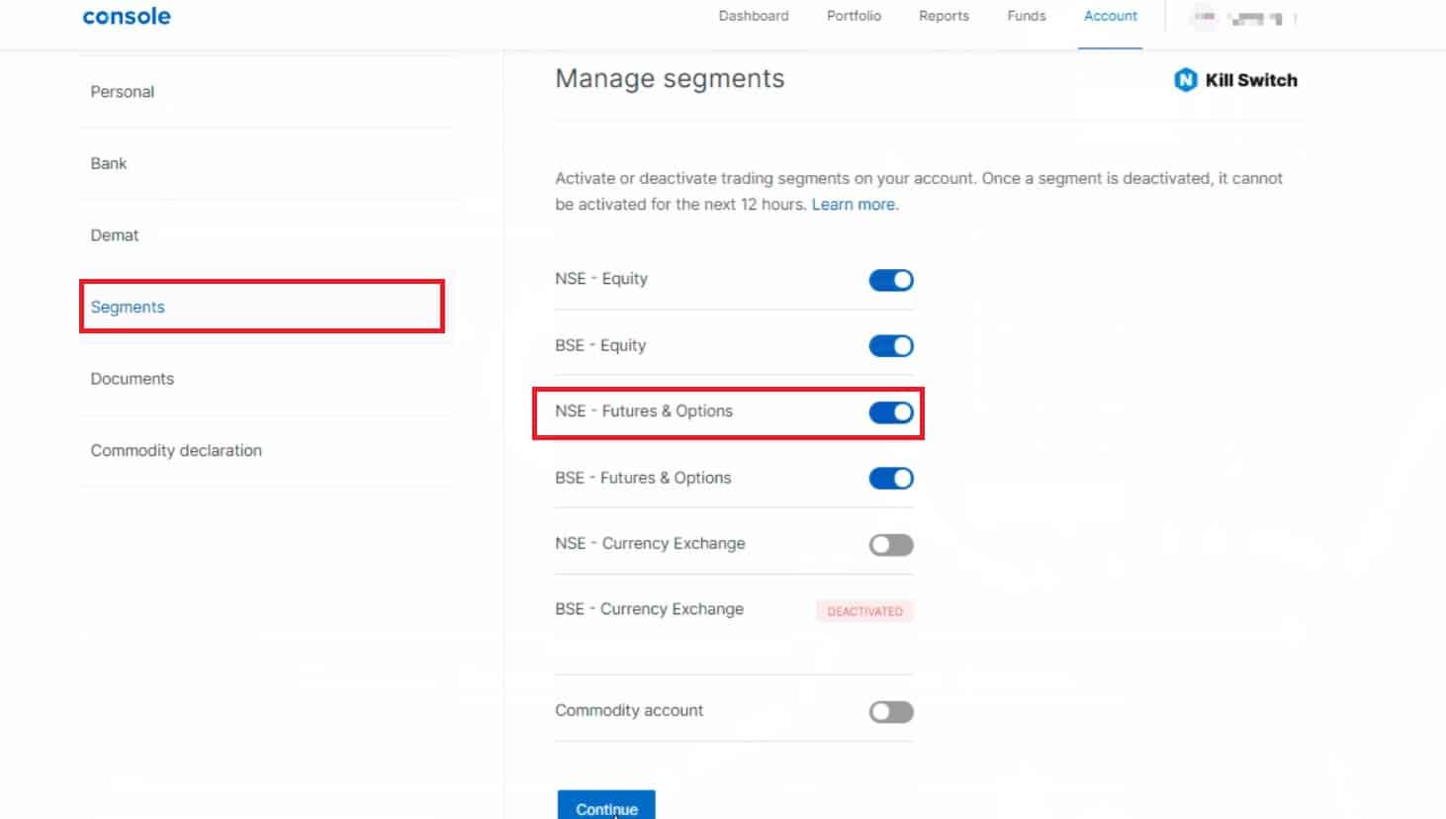1446x819 pixels.
Task: Open Commodity declaration in the sidebar
Action: pyautogui.click(x=267, y=451)
